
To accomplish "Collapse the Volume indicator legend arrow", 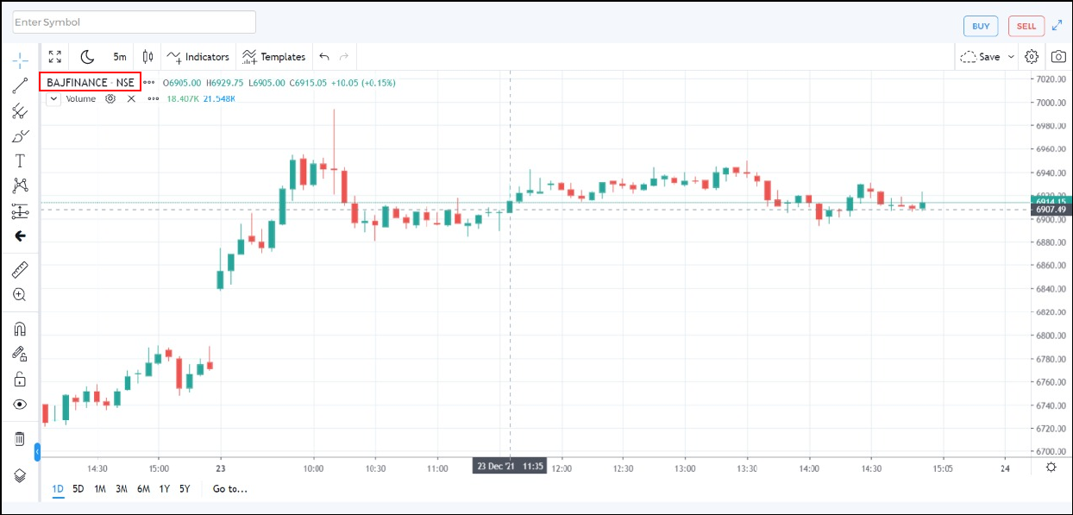I will (53, 98).
